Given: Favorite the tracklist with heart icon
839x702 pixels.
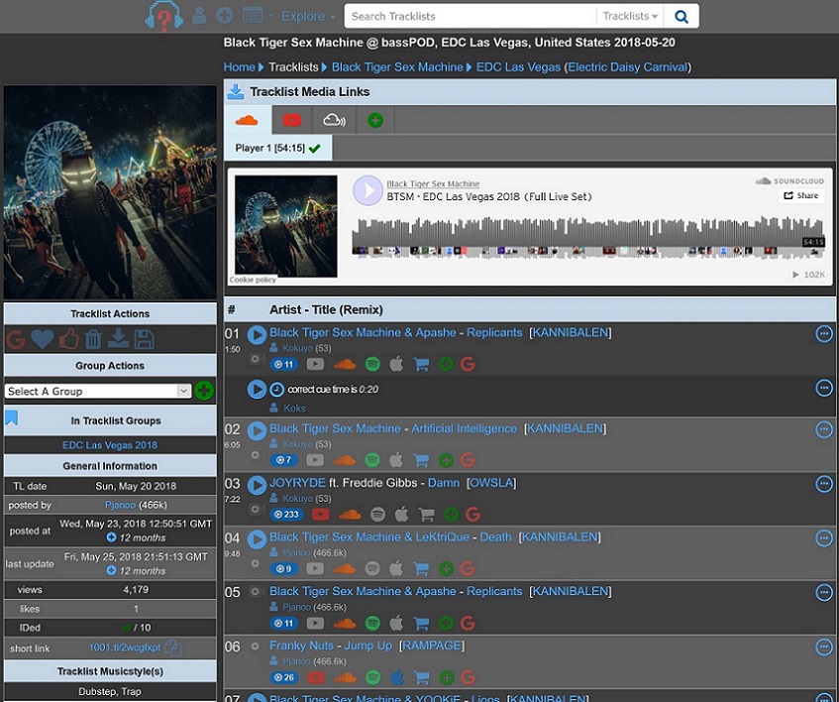Looking at the screenshot, I should 43,339.
